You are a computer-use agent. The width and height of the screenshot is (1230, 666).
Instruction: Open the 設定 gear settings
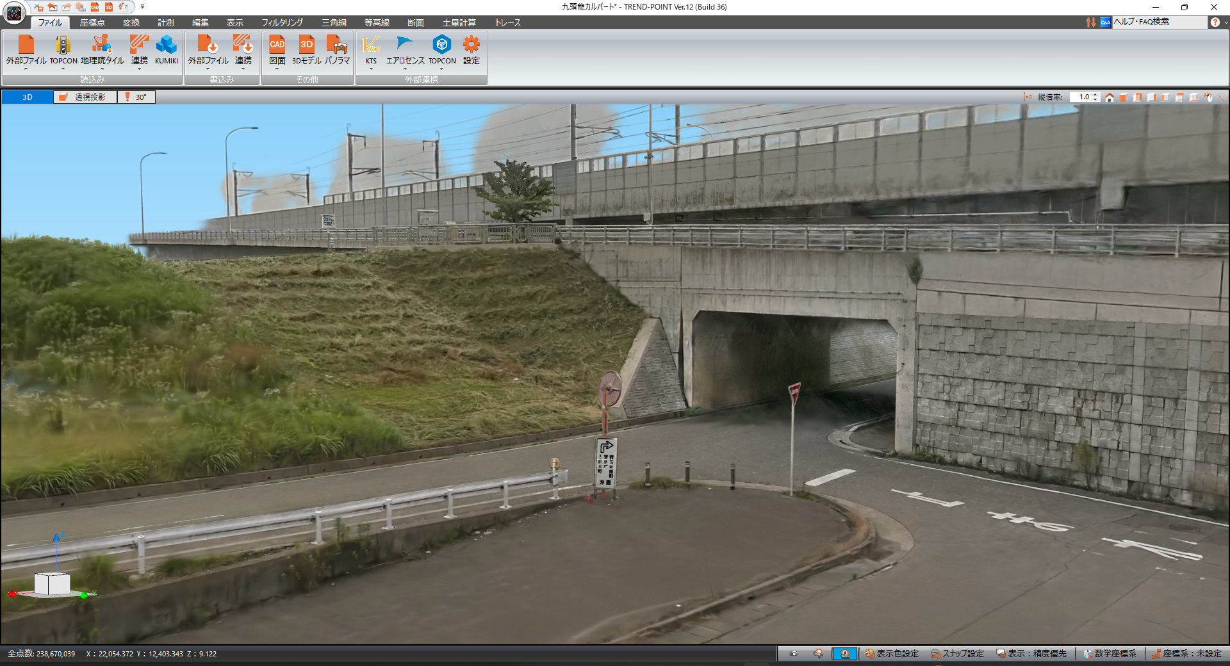(471, 46)
